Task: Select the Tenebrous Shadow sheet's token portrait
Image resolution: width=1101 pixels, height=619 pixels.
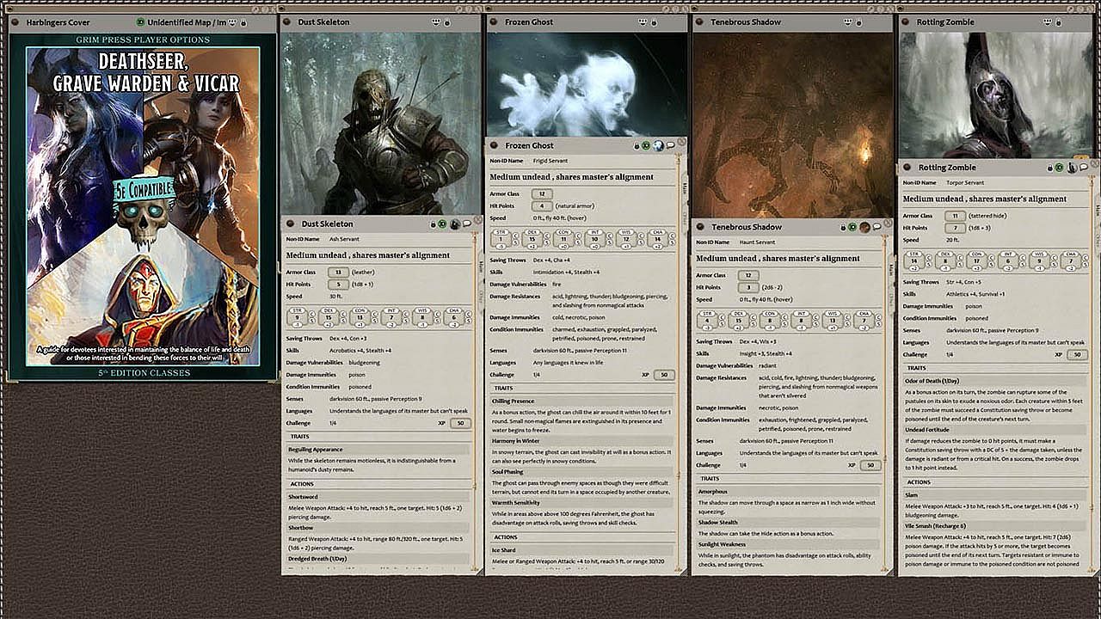Action: (864, 227)
